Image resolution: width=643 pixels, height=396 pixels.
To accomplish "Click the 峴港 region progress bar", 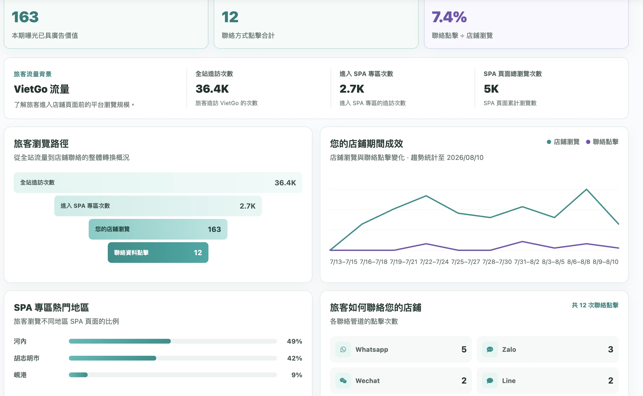I will tap(173, 375).
